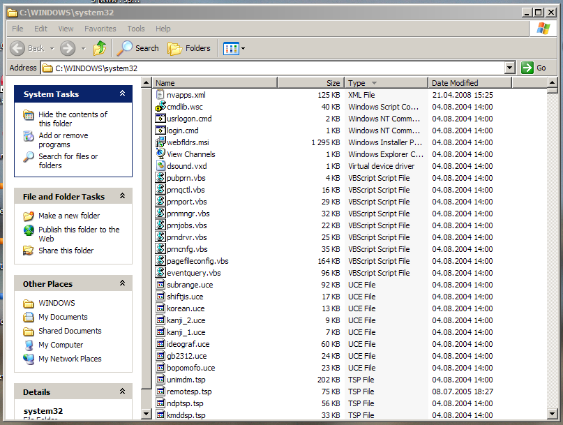Click the Add or remove programs icon
563x425 pixels.
tap(29, 137)
